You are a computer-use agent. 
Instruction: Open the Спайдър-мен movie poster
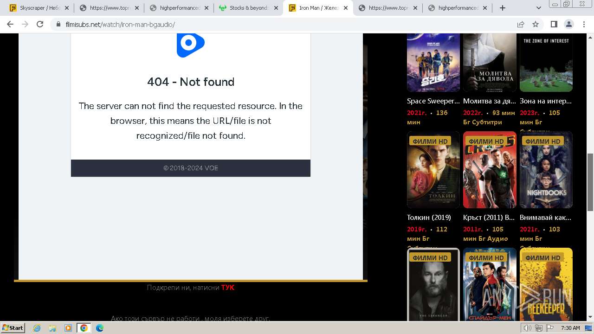(x=490, y=284)
